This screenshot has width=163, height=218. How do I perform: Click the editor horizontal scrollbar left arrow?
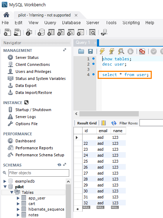click(x=76, y=114)
